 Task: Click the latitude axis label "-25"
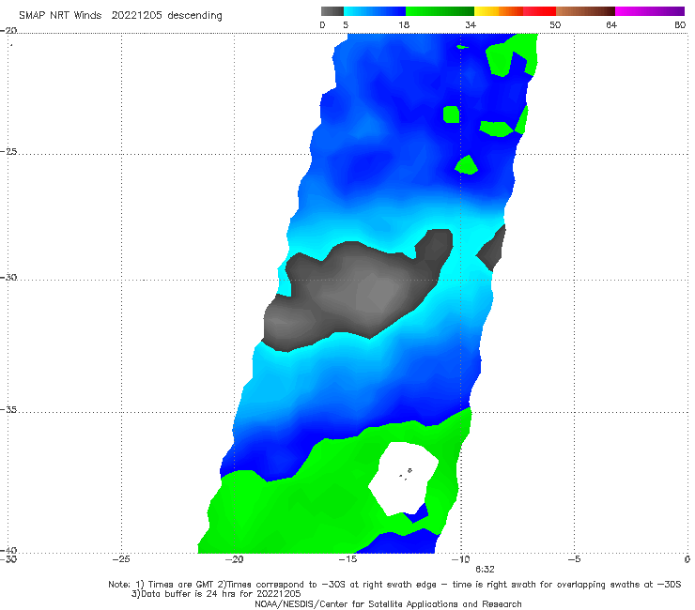[x=8, y=151]
